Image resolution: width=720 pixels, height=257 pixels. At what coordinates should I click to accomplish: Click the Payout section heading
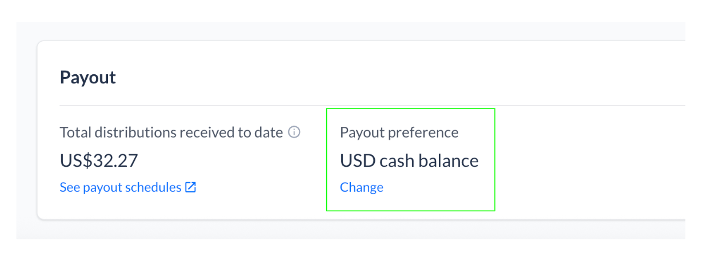[88, 78]
